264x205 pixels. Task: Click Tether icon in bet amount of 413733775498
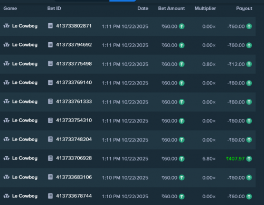182,64
